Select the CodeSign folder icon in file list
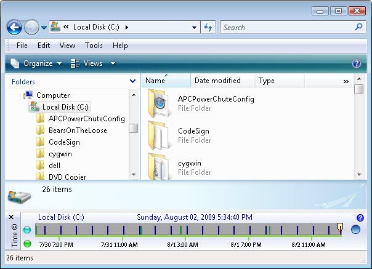Image resolution: width=372 pixels, height=269 pixels. [x=159, y=135]
